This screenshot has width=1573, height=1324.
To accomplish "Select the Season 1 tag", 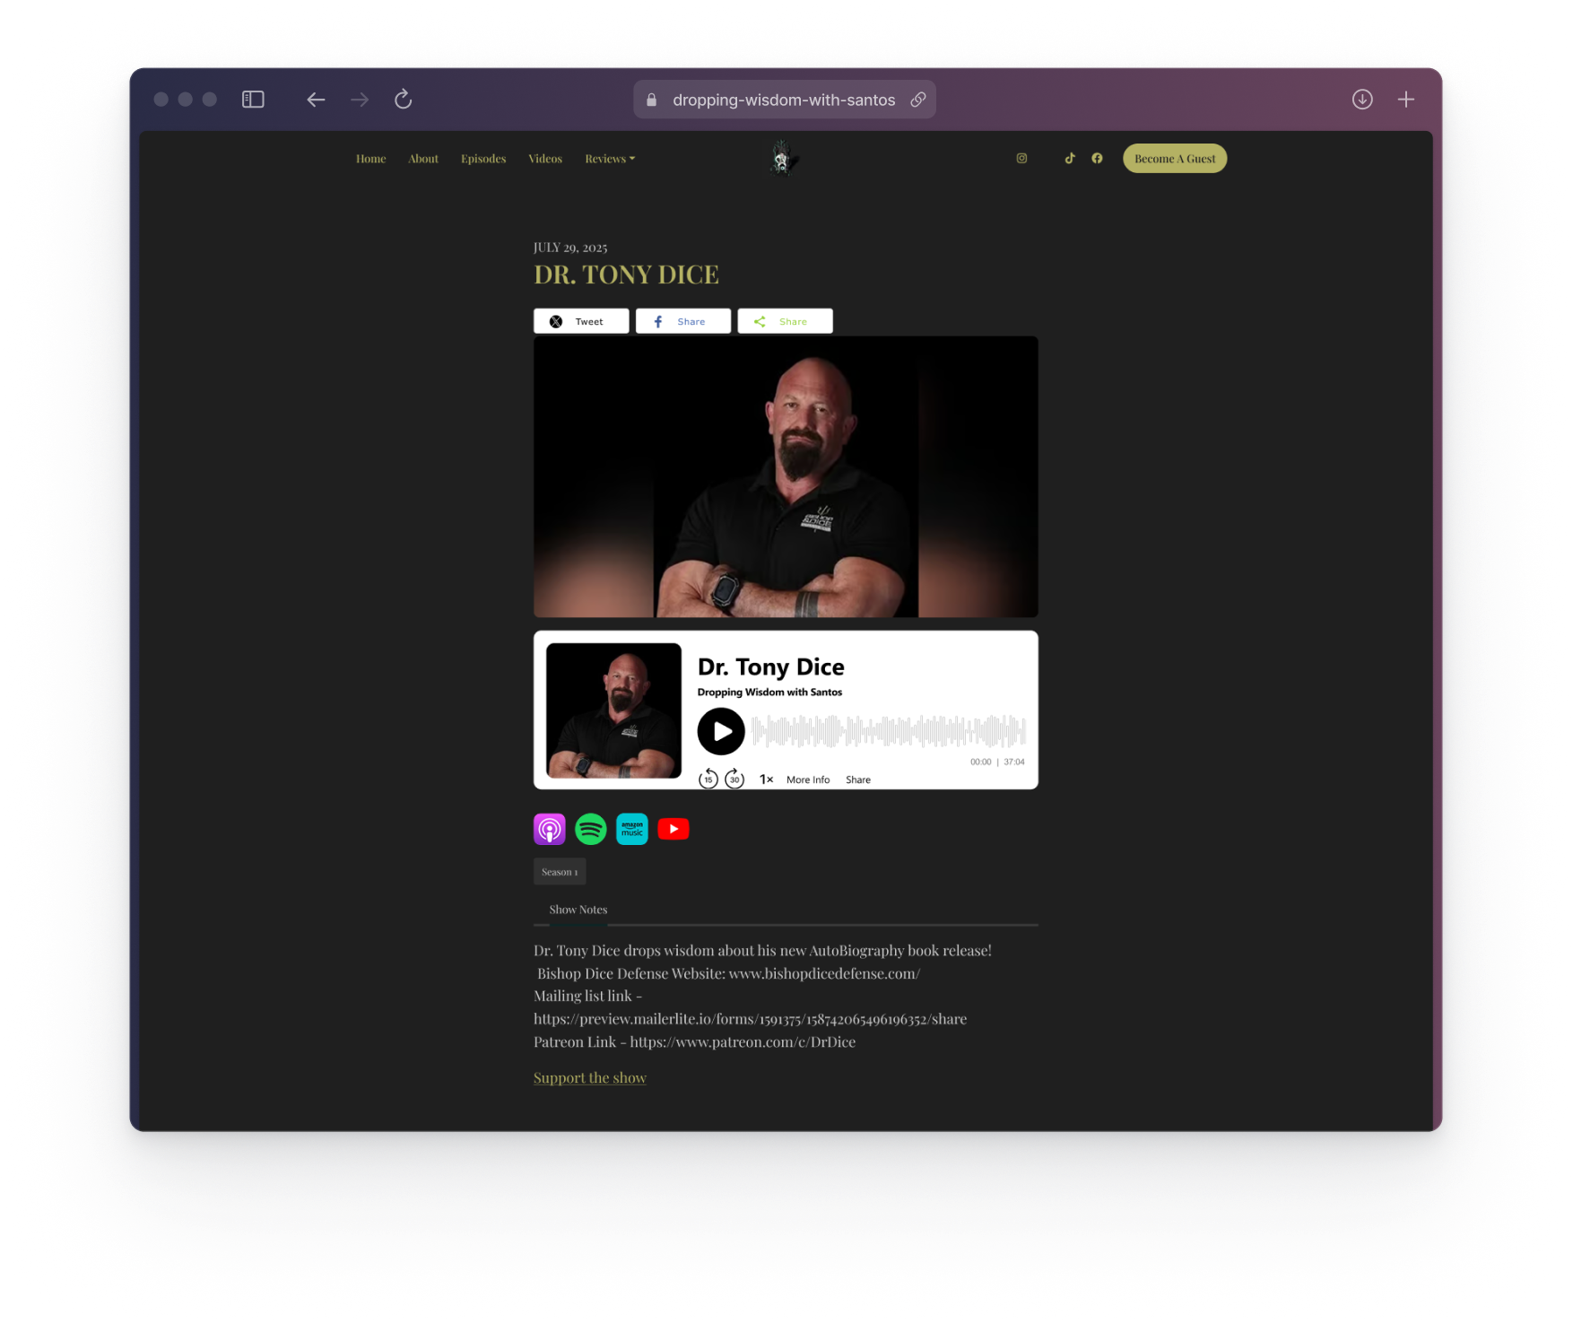I will click(560, 872).
